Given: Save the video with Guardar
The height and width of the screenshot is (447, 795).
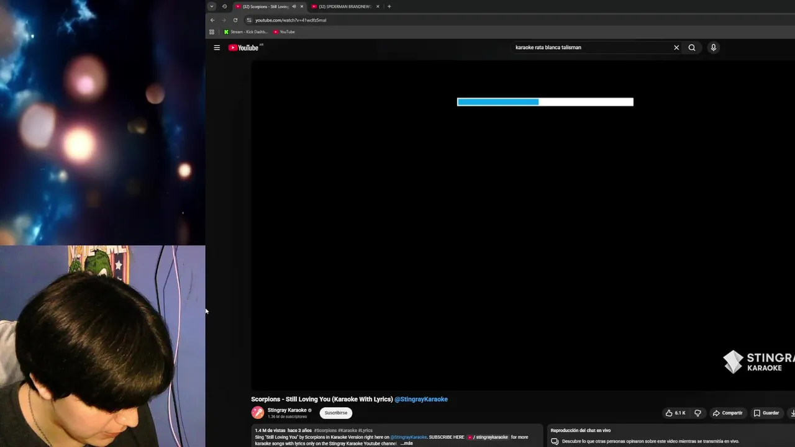Looking at the screenshot, I should (x=766, y=413).
